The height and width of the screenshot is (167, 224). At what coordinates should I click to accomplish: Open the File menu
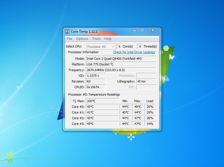(x=70, y=39)
